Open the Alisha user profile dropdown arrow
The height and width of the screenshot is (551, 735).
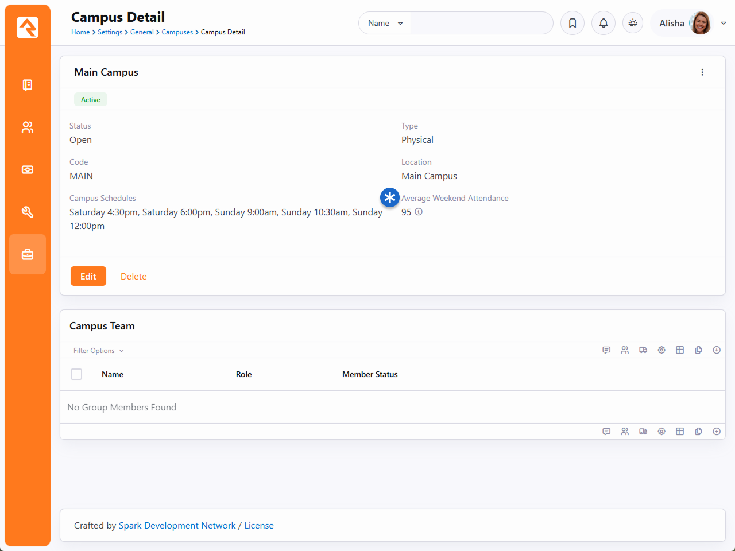pyautogui.click(x=724, y=23)
